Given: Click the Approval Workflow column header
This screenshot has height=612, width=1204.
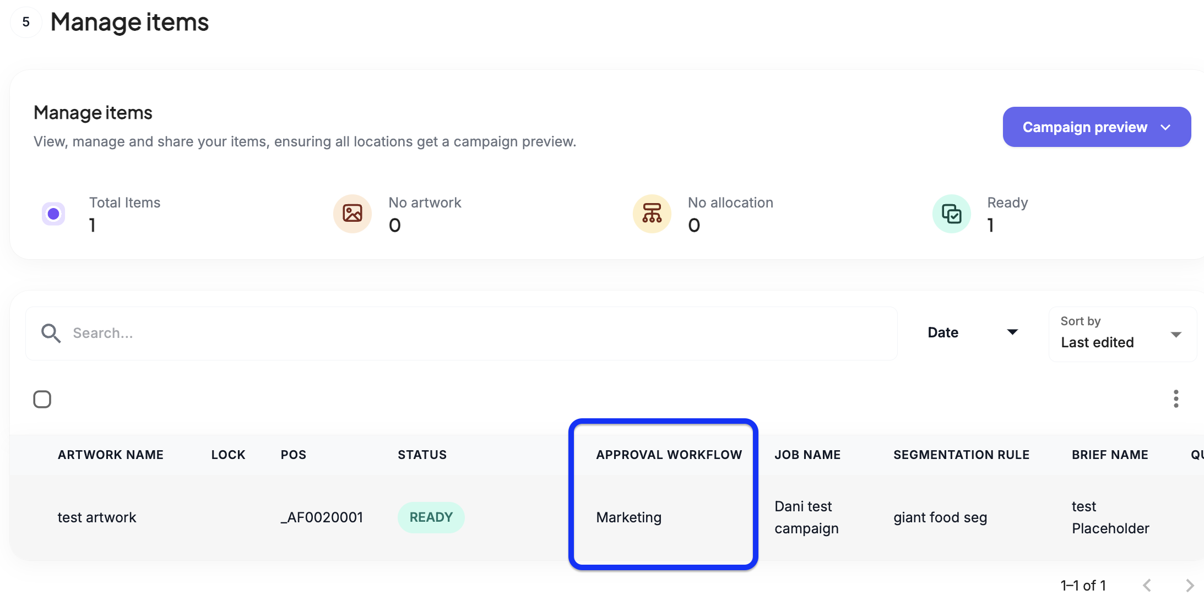Looking at the screenshot, I should [x=669, y=455].
